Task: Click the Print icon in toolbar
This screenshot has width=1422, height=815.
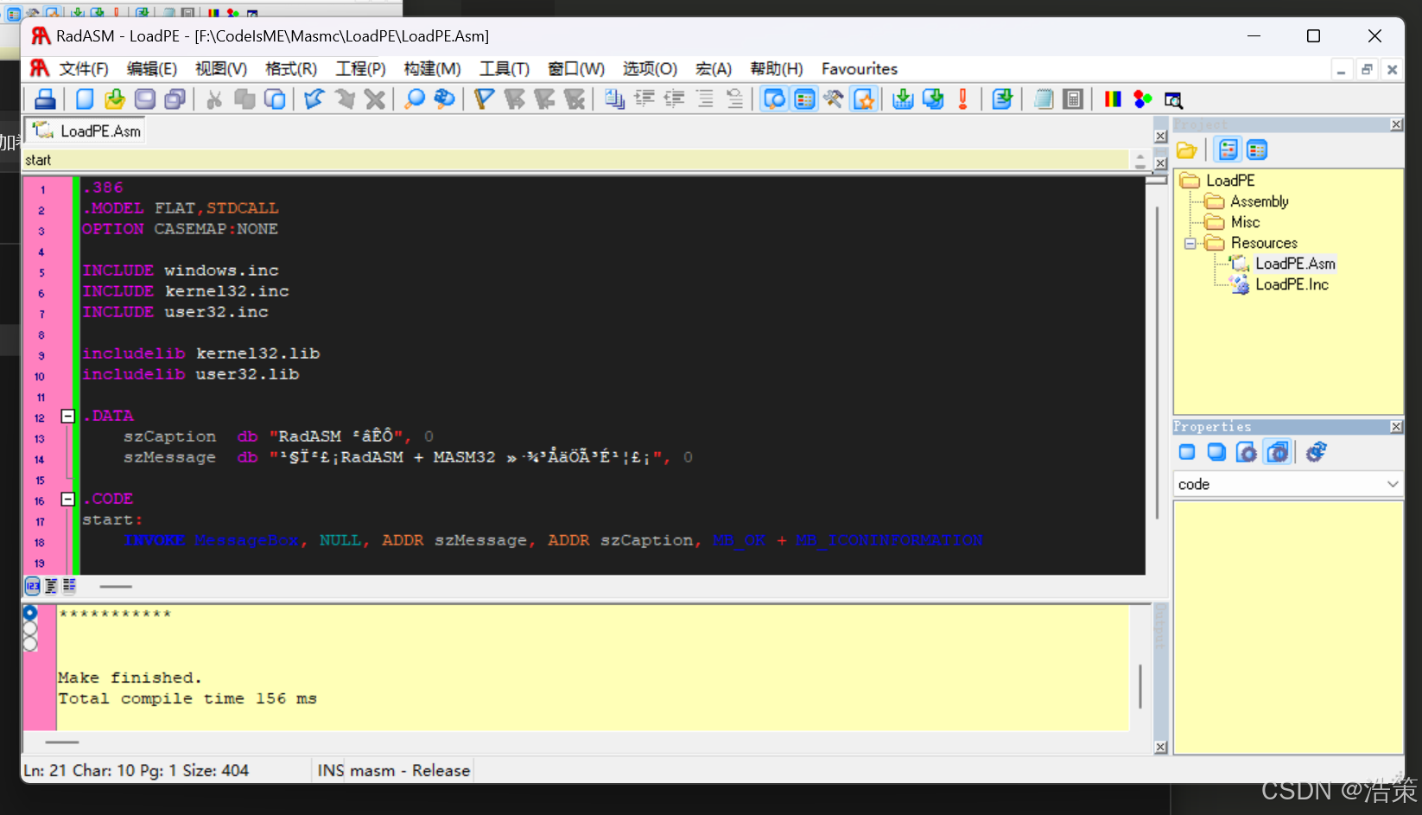Action: point(45,99)
